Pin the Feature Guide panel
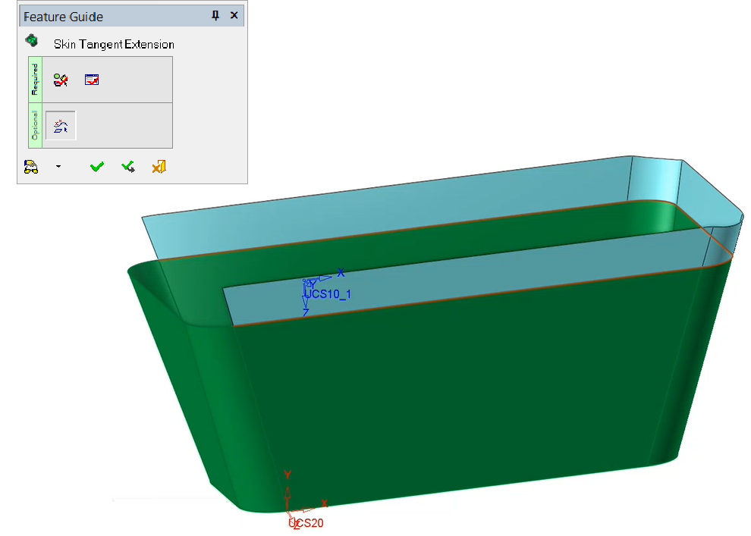This screenshot has width=751, height=536. click(215, 15)
